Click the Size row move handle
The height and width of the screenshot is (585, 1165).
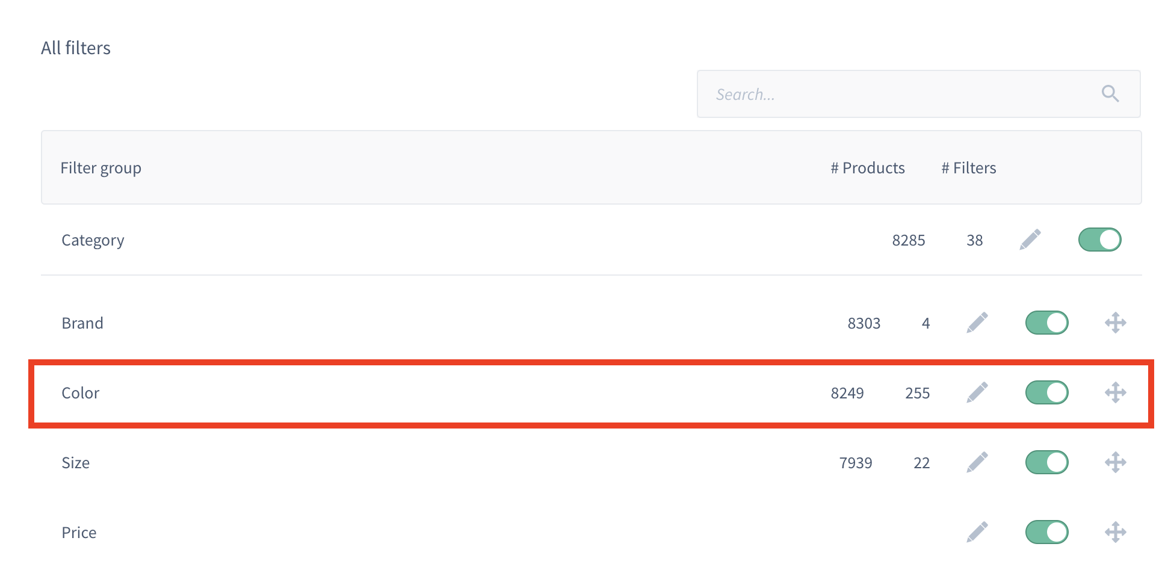tap(1115, 462)
